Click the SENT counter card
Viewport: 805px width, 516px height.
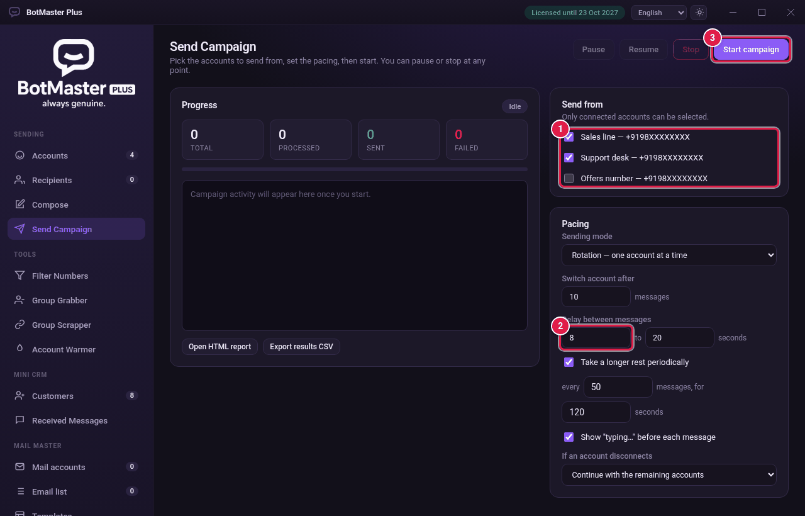point(399,140)
